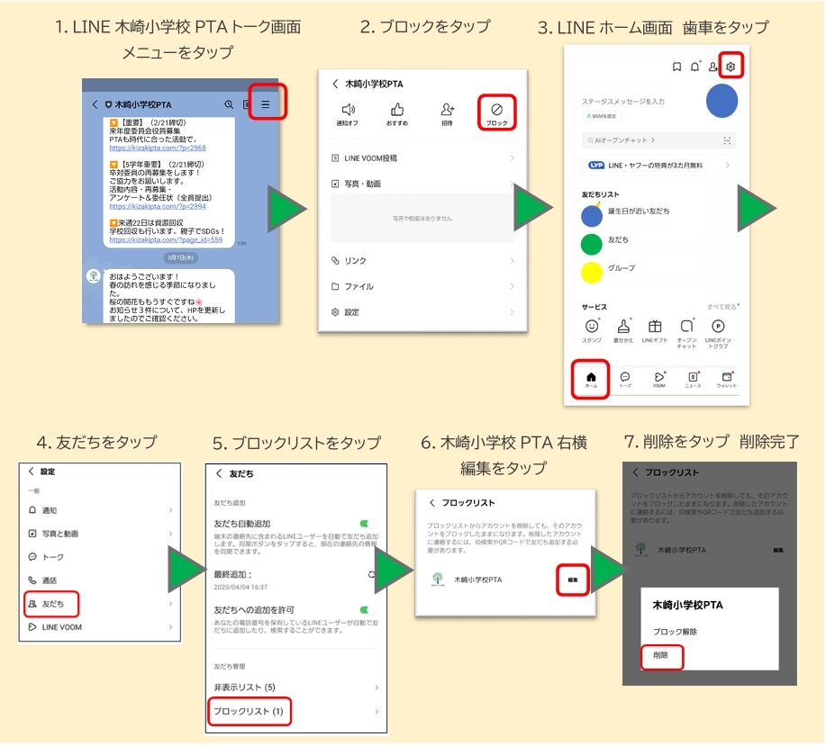This screenshot has width=826, height=746.
Task: Toggle the 友だちへの追加を許可 switch
Action: click(368, 610)
